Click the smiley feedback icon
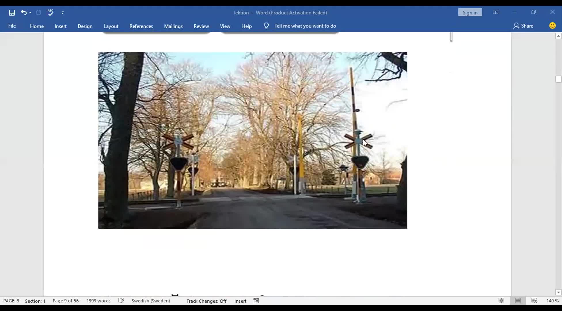This screenshot has width=562, height=311. click(552, 26)
